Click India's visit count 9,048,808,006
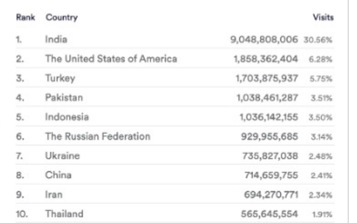The width and height of the screenshot is (357, 223). [264, 40]
